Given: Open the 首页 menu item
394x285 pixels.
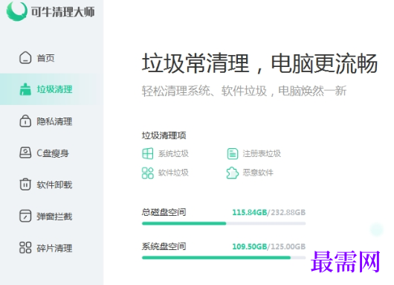Looking at the screenshot, I should click(51, 57).
